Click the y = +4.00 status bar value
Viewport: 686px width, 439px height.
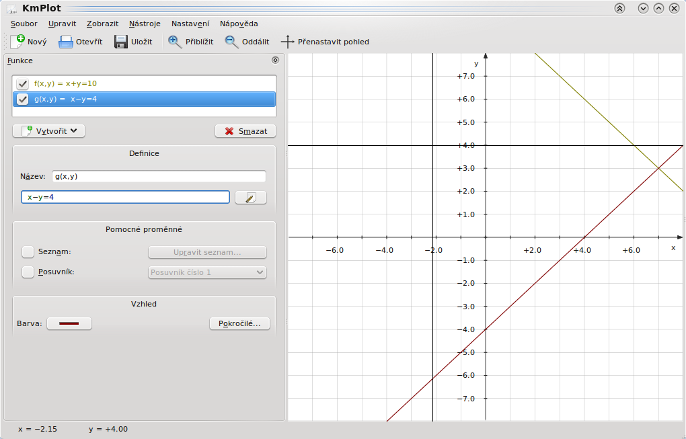[x=108, y=430]
